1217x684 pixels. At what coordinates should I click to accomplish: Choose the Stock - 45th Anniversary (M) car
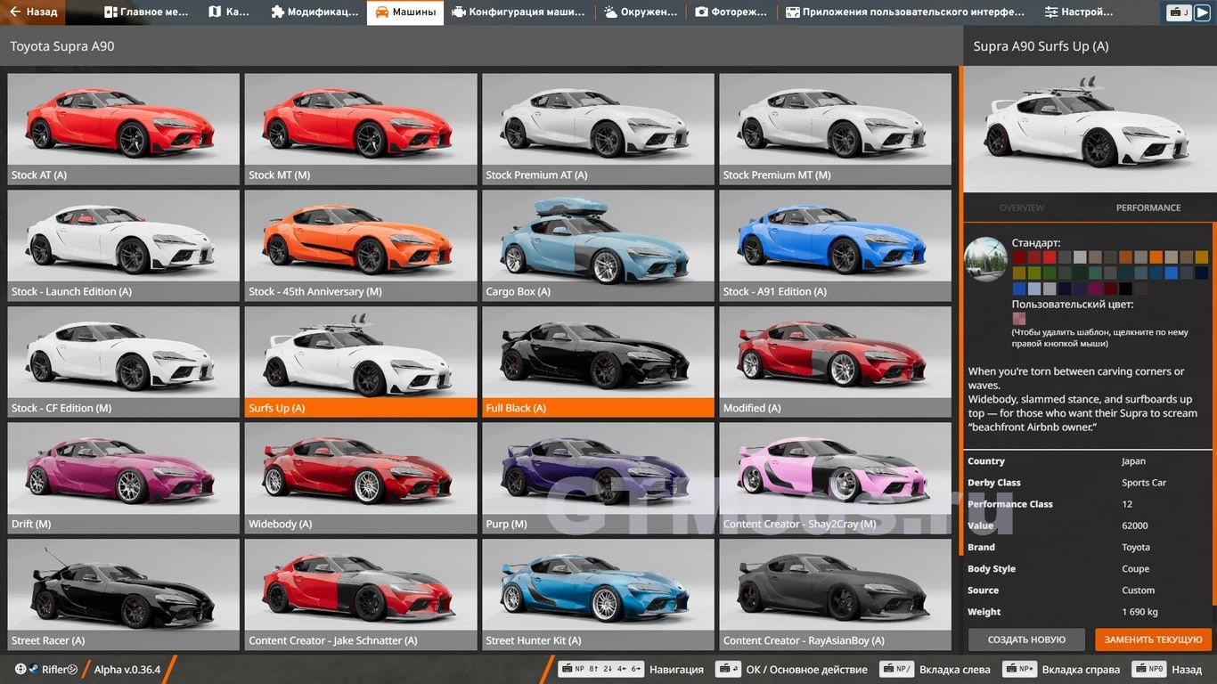click(361, 245)
